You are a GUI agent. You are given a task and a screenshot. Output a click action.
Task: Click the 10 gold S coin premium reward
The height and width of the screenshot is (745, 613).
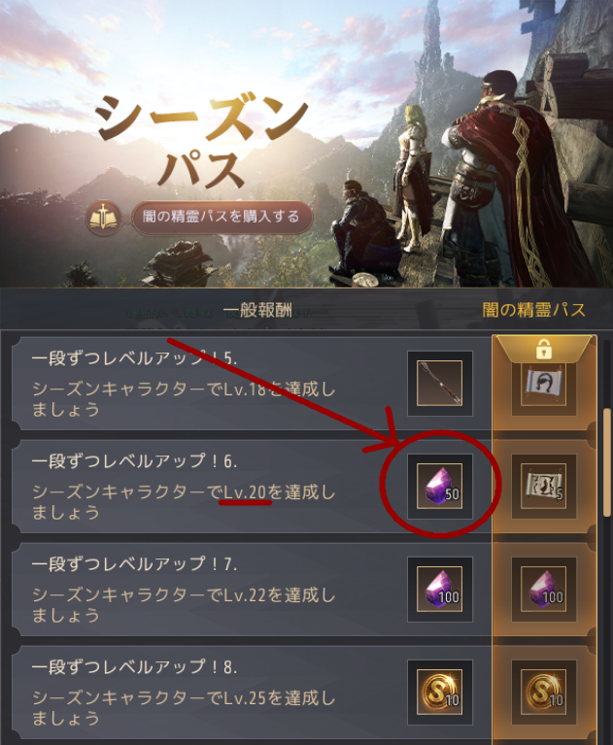pyautogui.click(x=543, y=692)
